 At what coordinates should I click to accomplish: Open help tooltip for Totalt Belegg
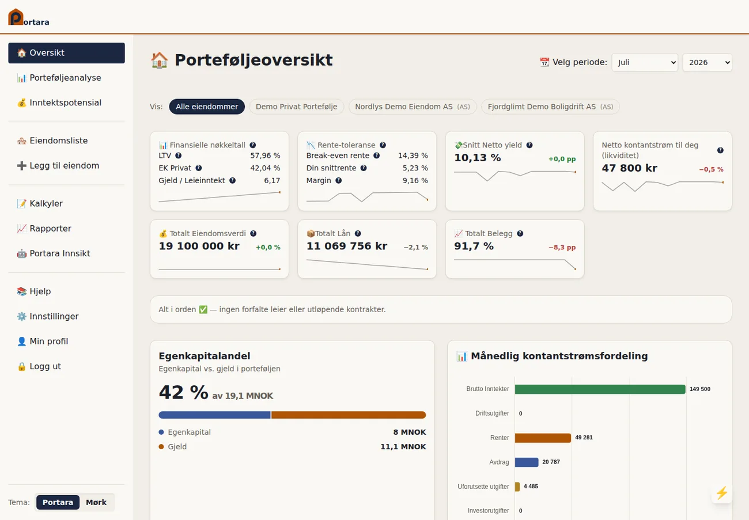(x=520, y=233)
